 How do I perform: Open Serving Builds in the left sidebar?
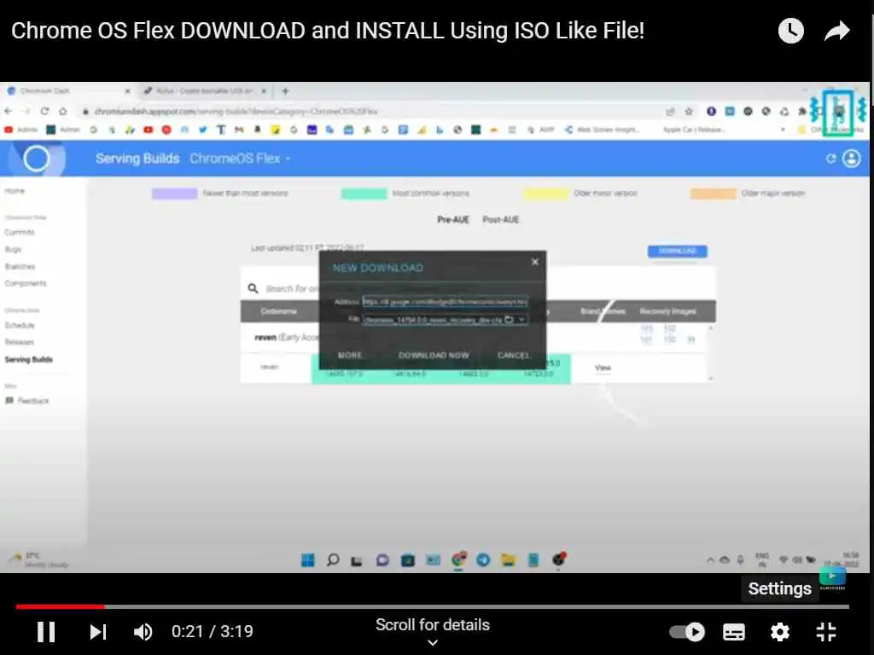tap(29, 360)
